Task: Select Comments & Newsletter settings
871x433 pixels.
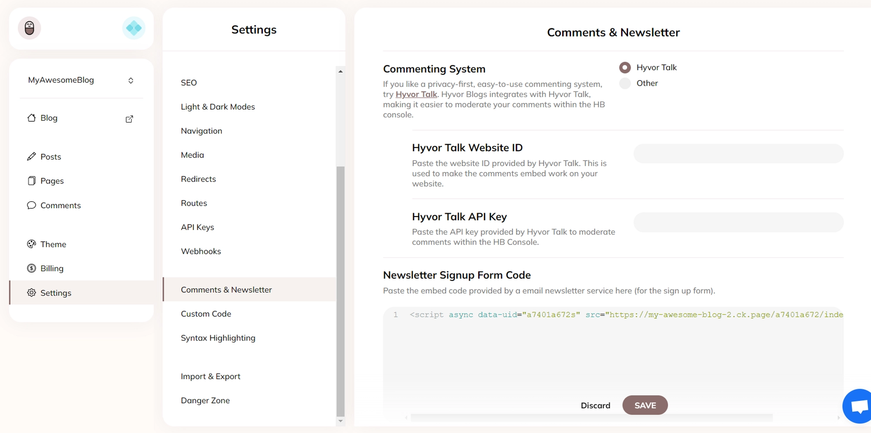Action: tap(250, 290)
